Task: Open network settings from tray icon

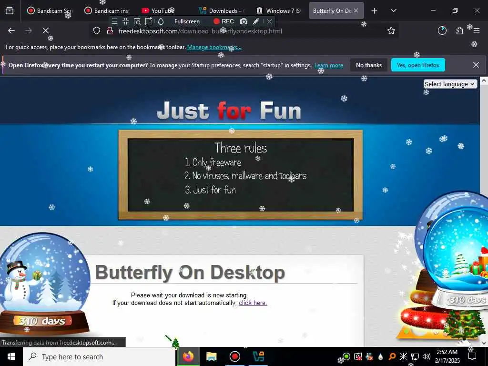Action: (x=415, y=356)
